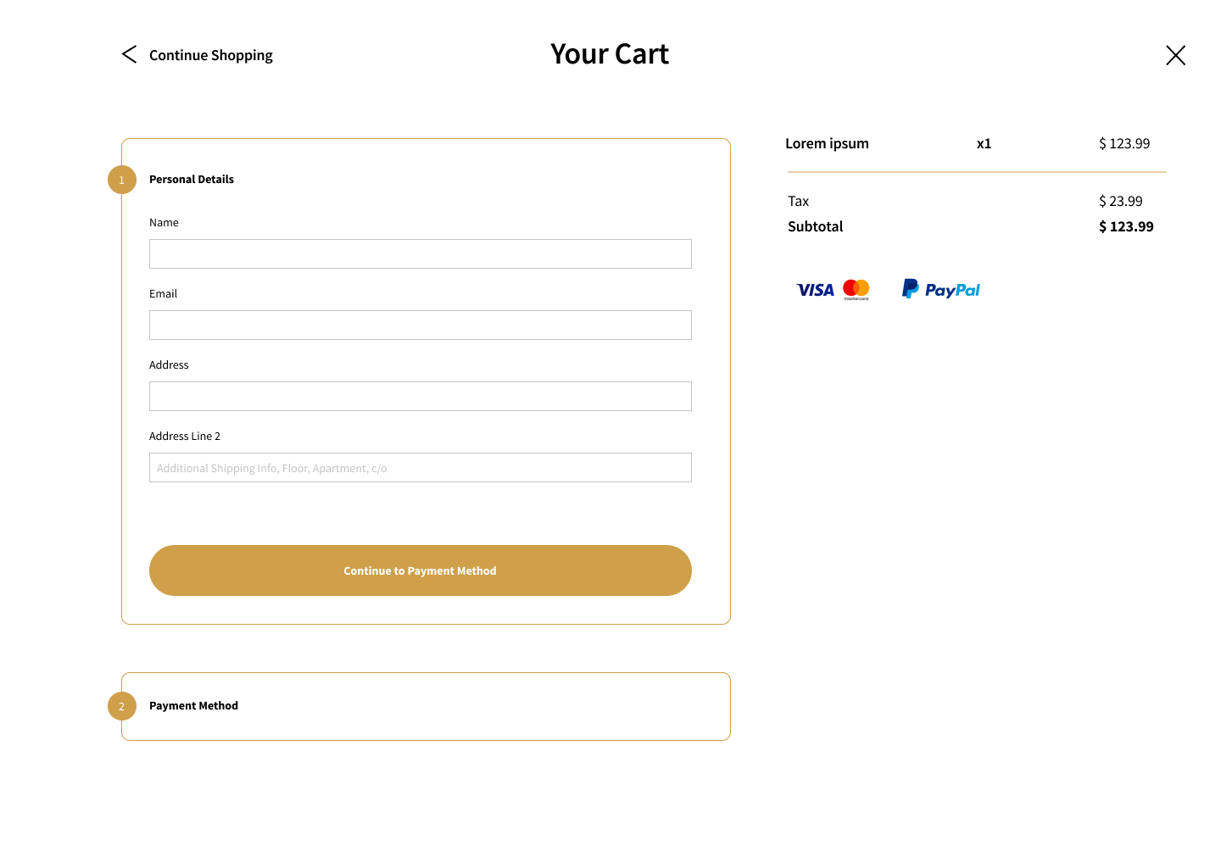Click the back arrow icon
1221x868 pixels.
129,54
